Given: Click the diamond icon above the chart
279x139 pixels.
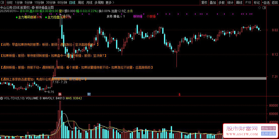Looking at the screenshot, I should coord(259,8).
